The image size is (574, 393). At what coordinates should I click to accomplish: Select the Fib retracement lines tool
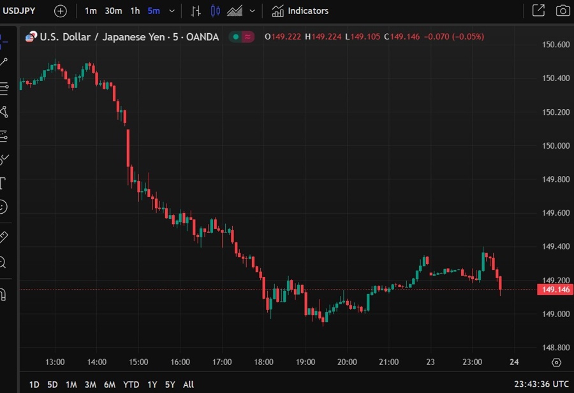[4, 89]
